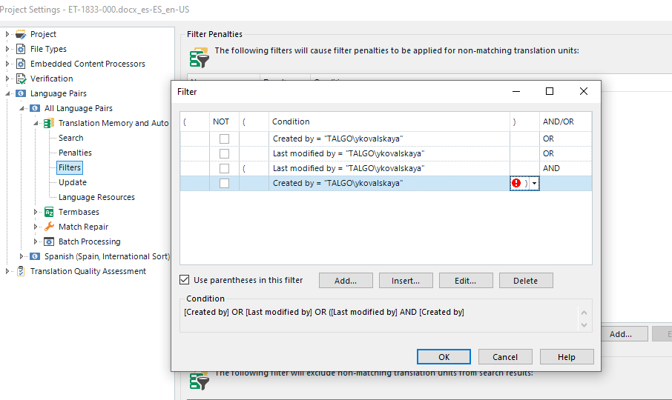Image resolution: width=672 pixels, height=400 pixels.
Task: Click opening parenthesis cell in third row
Action: [254, 169]
